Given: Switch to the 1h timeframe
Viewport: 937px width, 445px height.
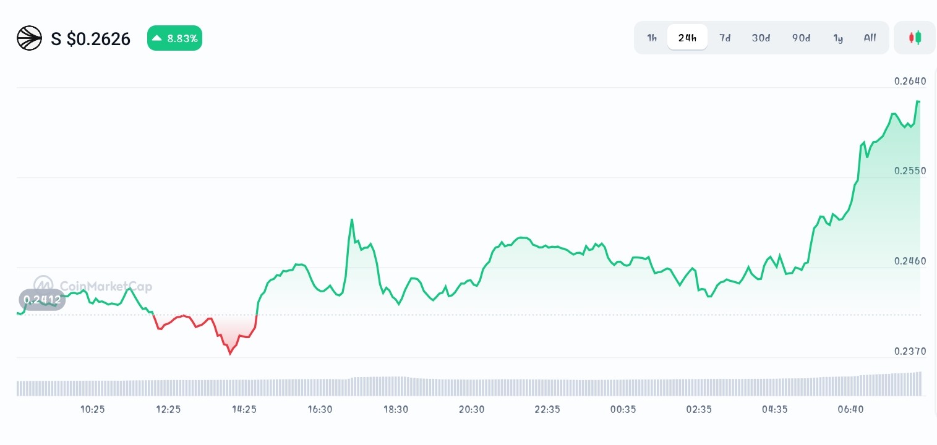Looking at the screenshot, I should (x=651, y=38).
